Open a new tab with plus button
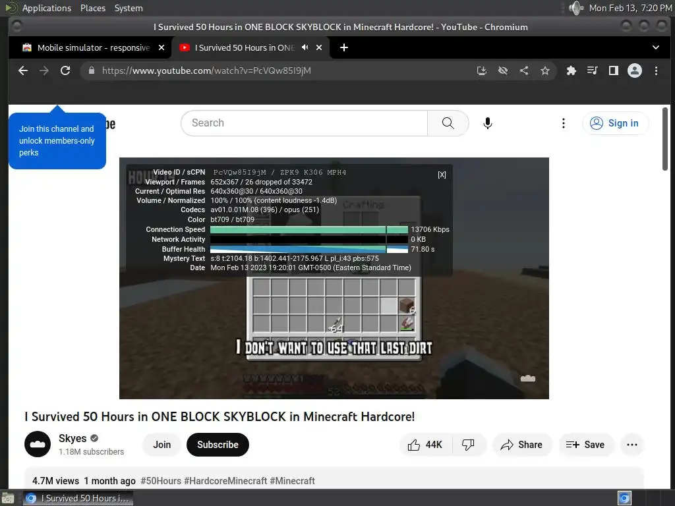675x506 pixels. (344, 47)
